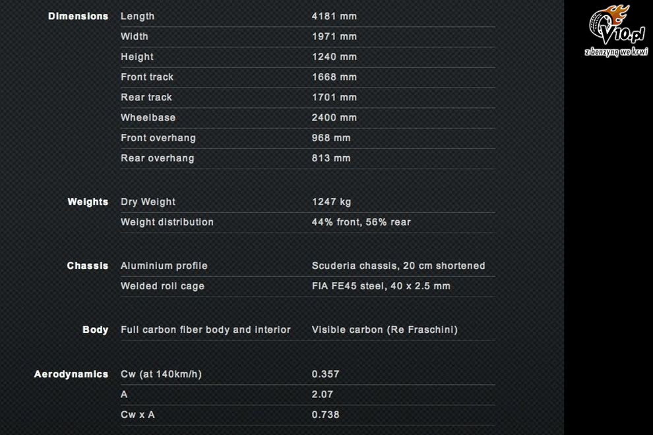Screen dimensions: 653x435
Task: Click the 'z benzyną we krwi' tagline
Action: pos(616,52)
